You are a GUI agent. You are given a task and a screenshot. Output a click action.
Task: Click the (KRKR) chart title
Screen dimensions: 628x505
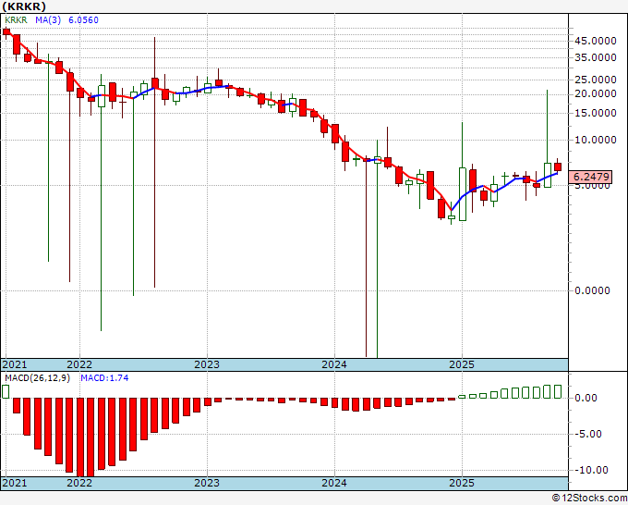click(x=24, y=6)
